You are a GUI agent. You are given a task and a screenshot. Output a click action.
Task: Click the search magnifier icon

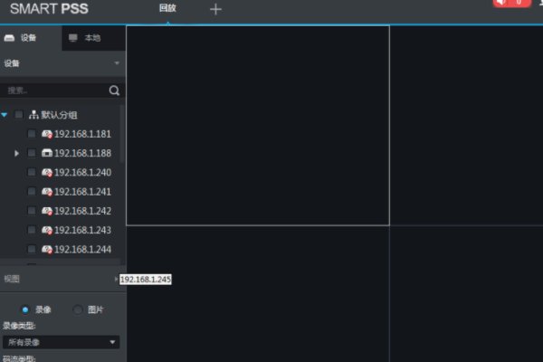[x=114, y=90]
